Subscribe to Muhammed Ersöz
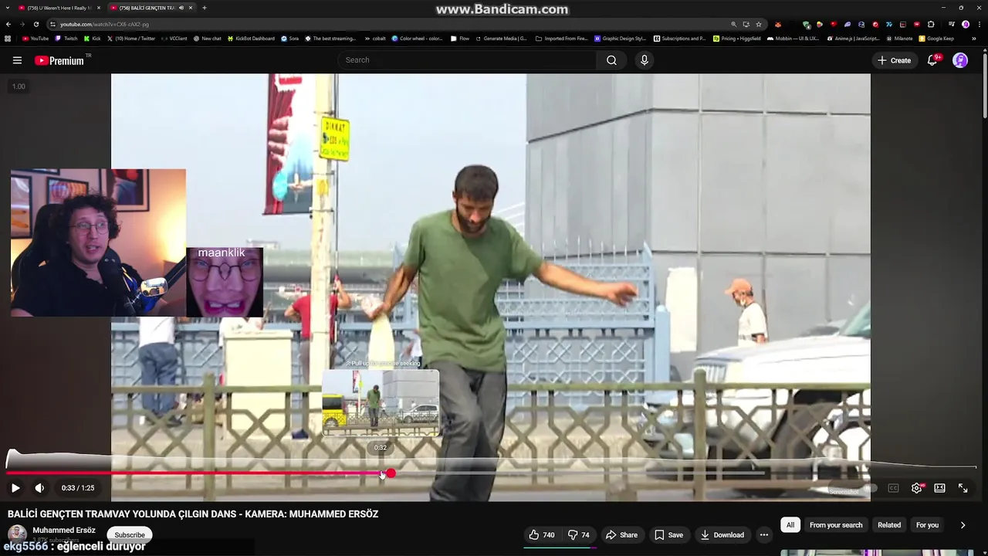The width and height of the screenshot is (988, 556). (130, 534)
